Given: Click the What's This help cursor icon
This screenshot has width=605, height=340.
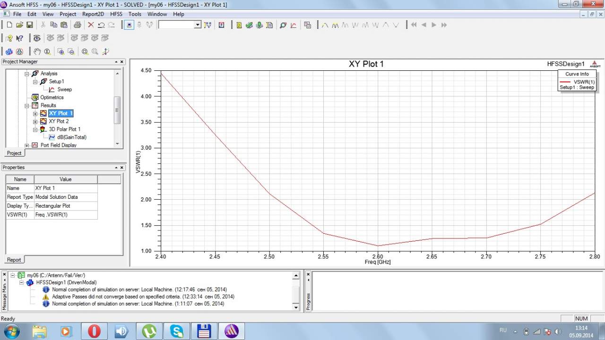Looking at the screenshot, I should (x=19, y=38).
